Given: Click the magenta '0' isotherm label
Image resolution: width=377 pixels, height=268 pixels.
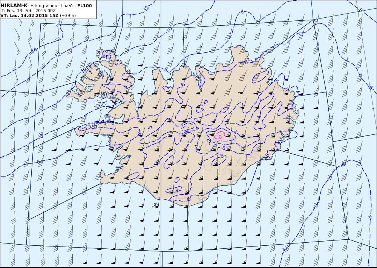Looking at the screenshot, I should (220, 137).
